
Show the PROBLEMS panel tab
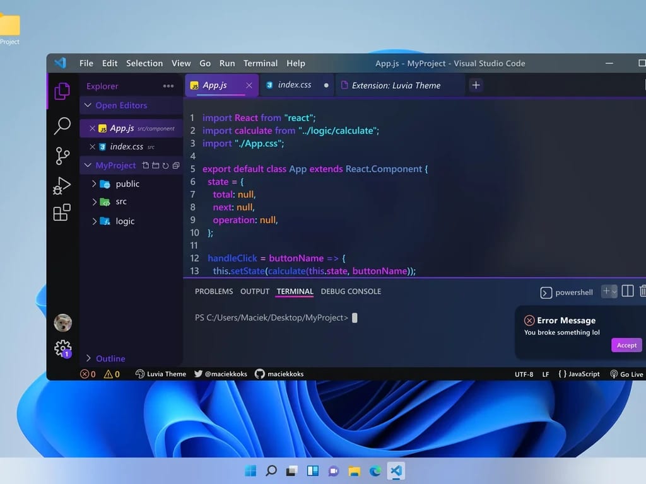tap(214, 291)
